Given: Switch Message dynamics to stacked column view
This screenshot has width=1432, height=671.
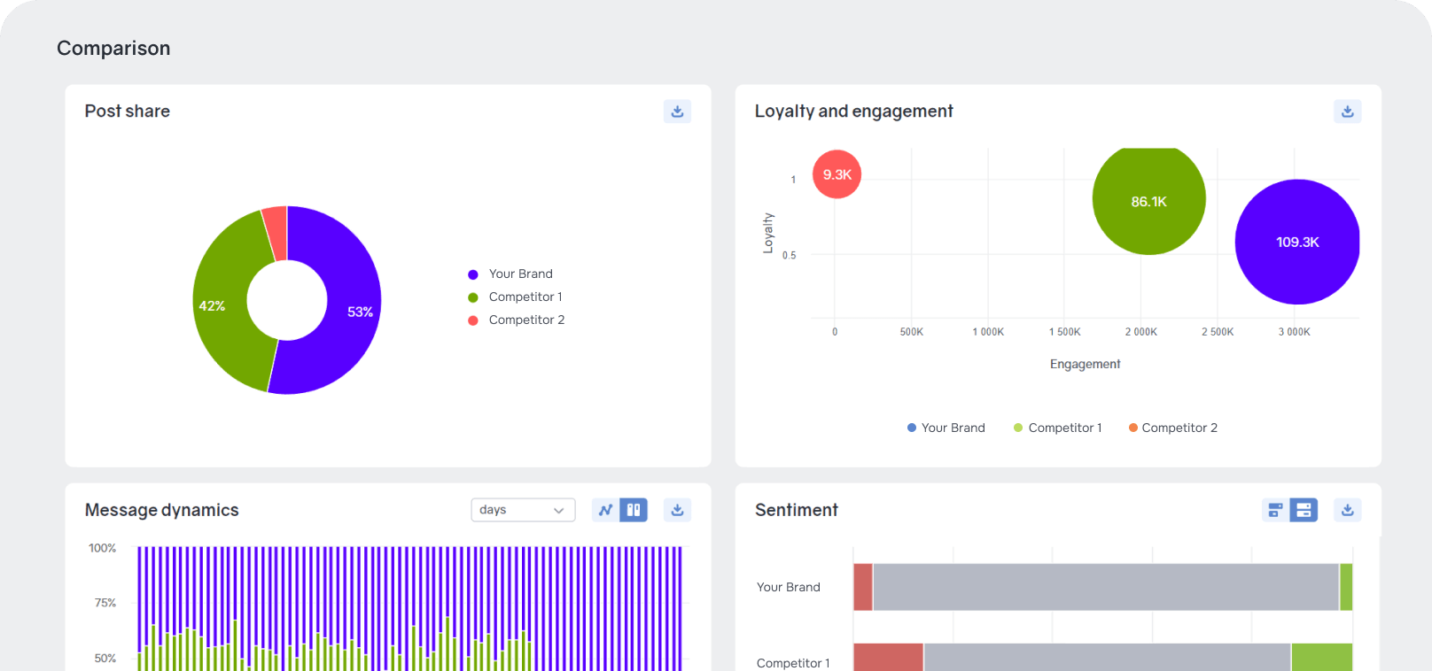Looking at the screenshot, I should pyautogui.click(x=634, y=510).
